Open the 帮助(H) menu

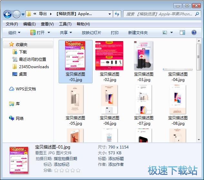coord(83,24)
